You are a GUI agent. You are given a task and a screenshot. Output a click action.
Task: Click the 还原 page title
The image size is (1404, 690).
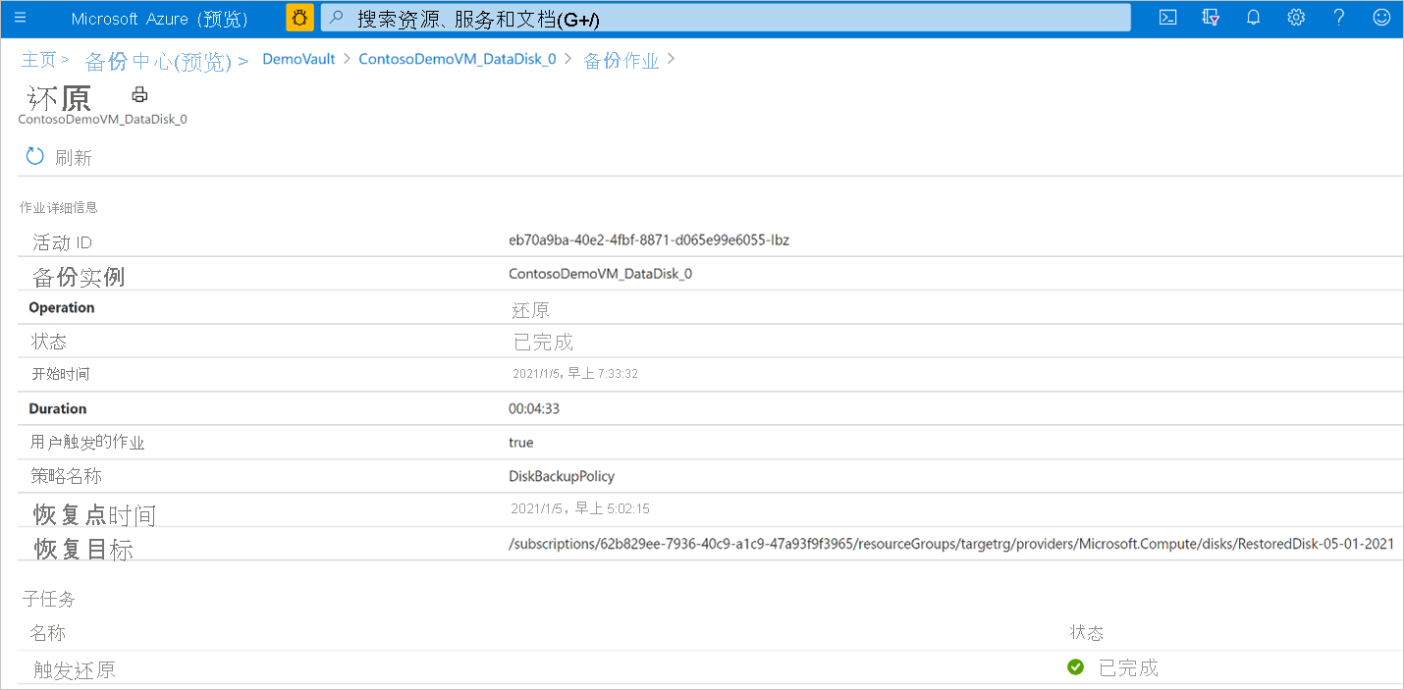point(59,98)
